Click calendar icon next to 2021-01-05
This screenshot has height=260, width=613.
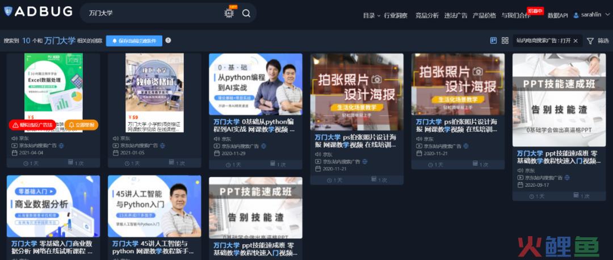(x=116, y=153)
